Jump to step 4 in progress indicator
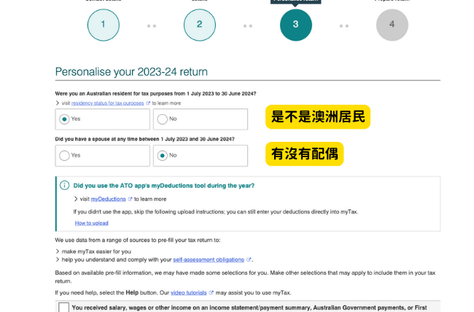The image size is (474, 312). (x=392, y=25)
